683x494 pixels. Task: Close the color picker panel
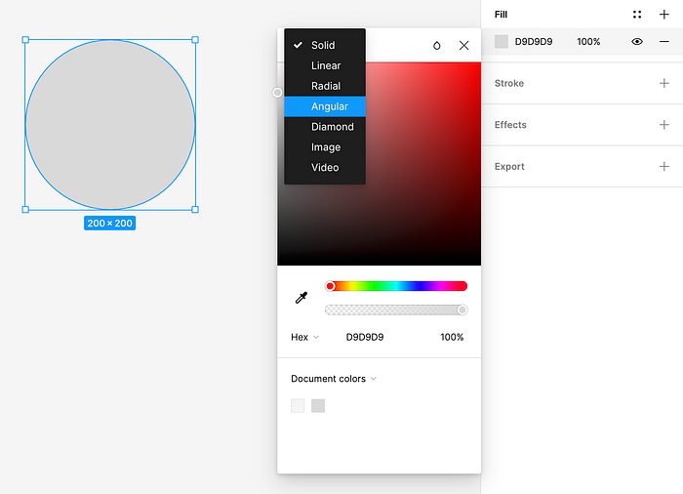click(463, 45)
